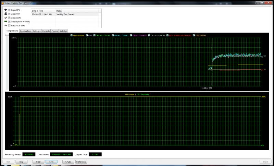Click the 100°C axis label on temperature graph
Viewport: 274px width, 166px height.
coord(14,38)
